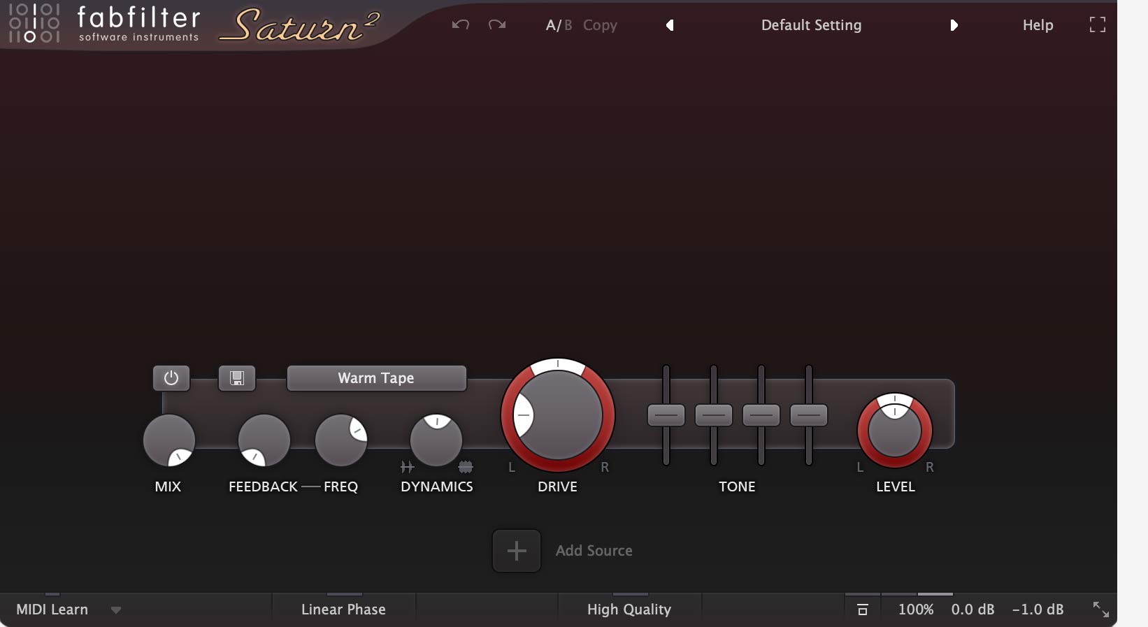Expand the MIDI Learn dropdown arrow
This screenshot has height=627, width=1148.
(116, 610)
